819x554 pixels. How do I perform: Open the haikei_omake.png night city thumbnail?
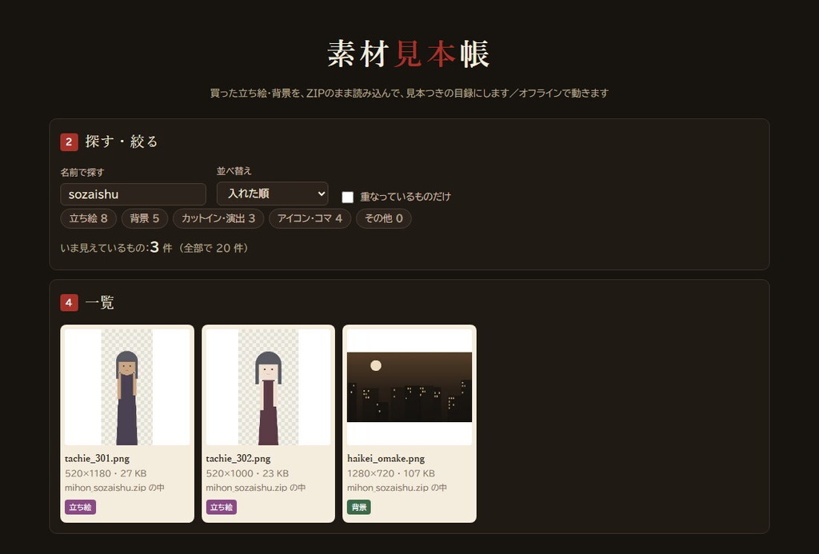click(x=409, y=387)
